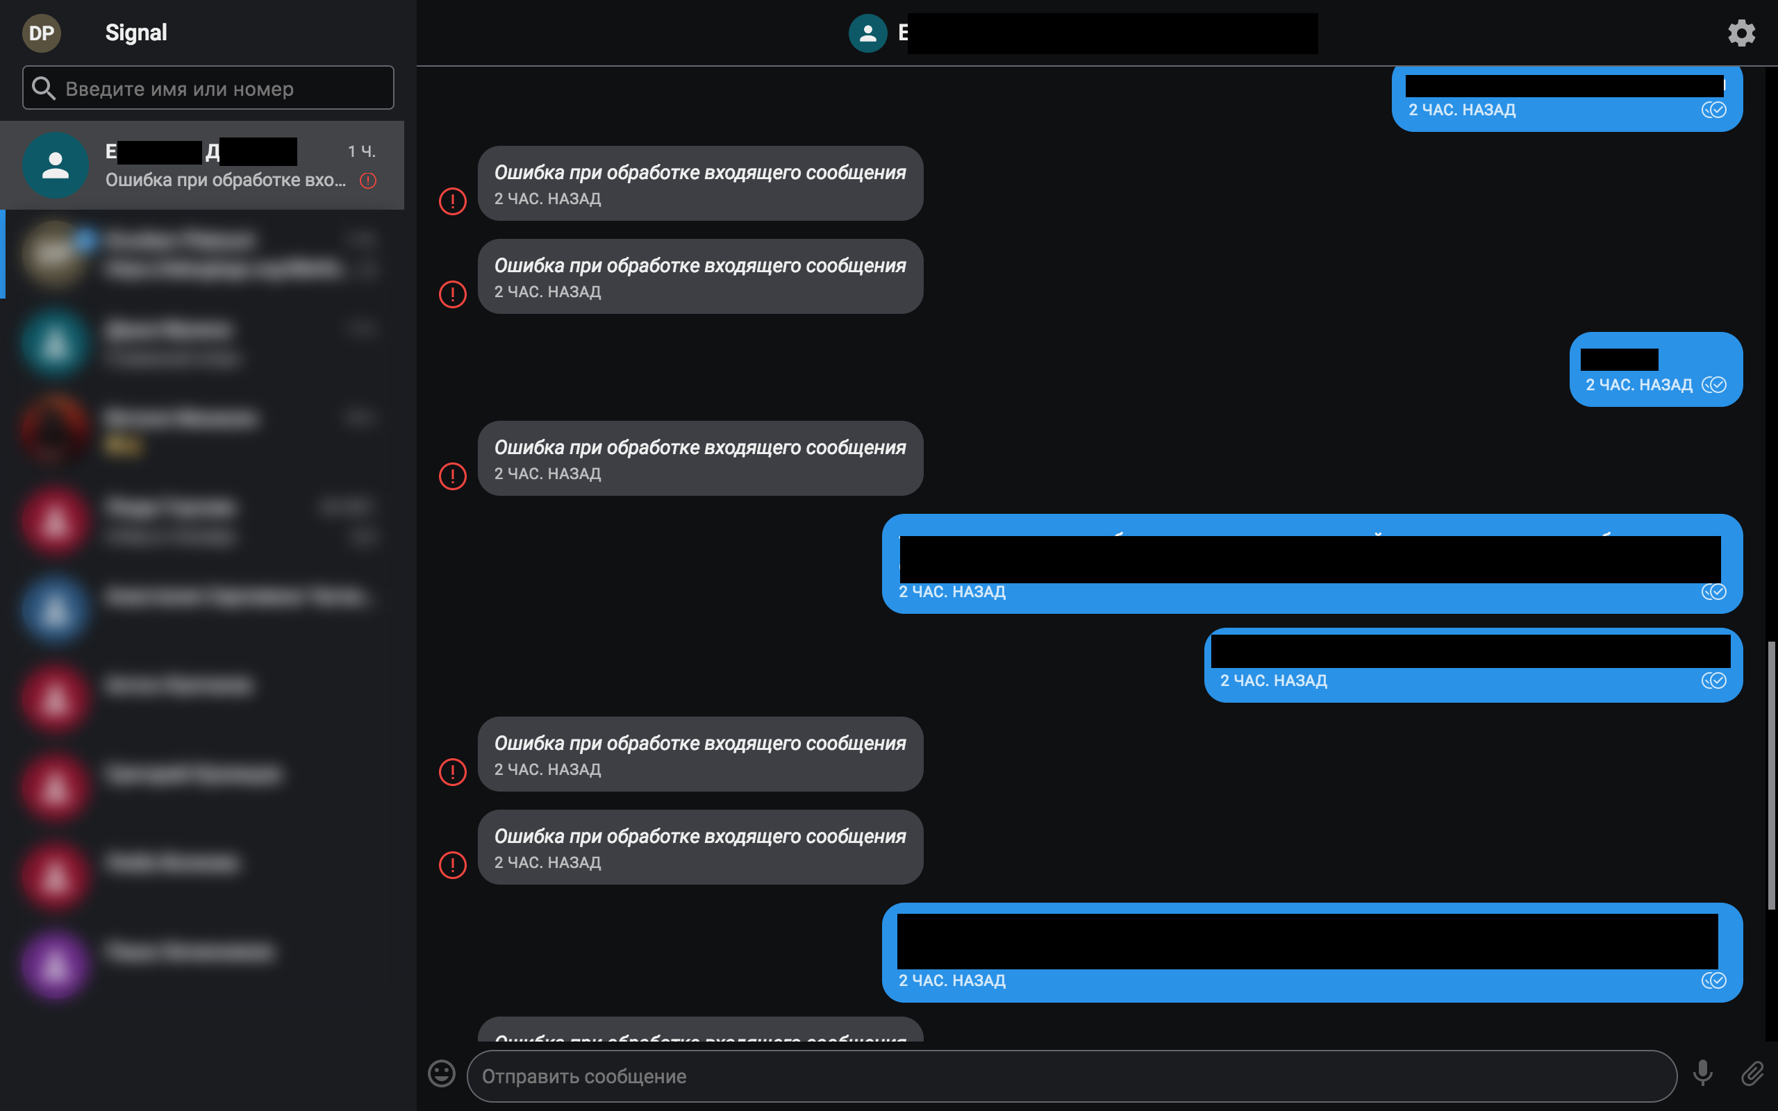Click the search magnifier icon

44,87
